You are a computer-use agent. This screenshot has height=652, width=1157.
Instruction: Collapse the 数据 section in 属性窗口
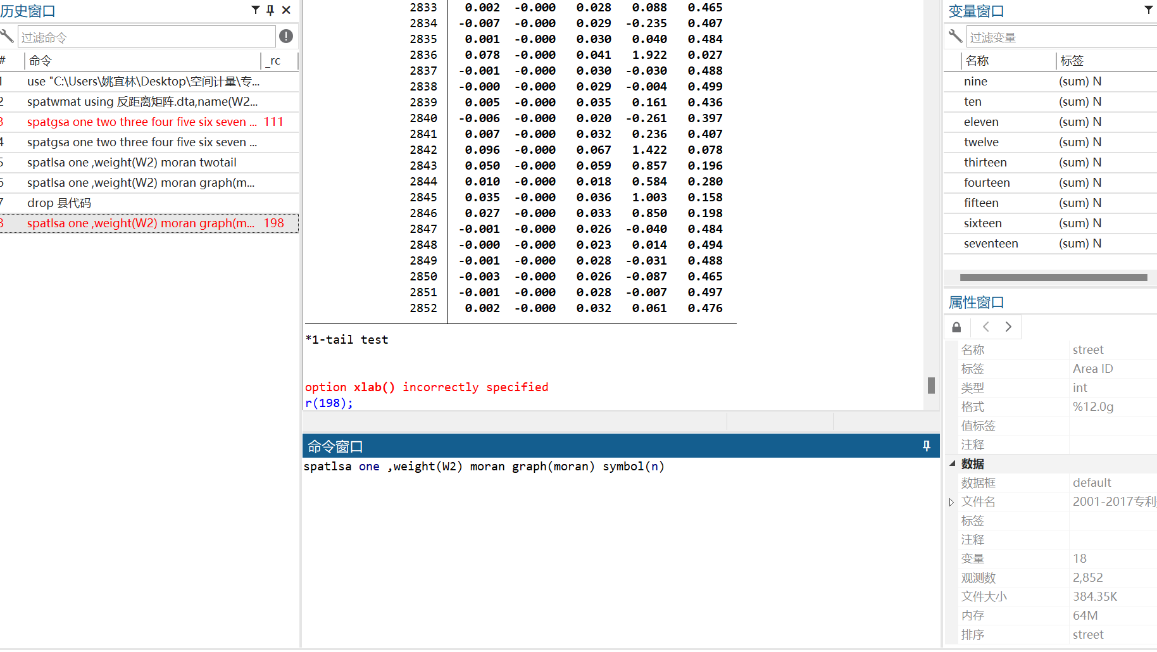(953, 463)
